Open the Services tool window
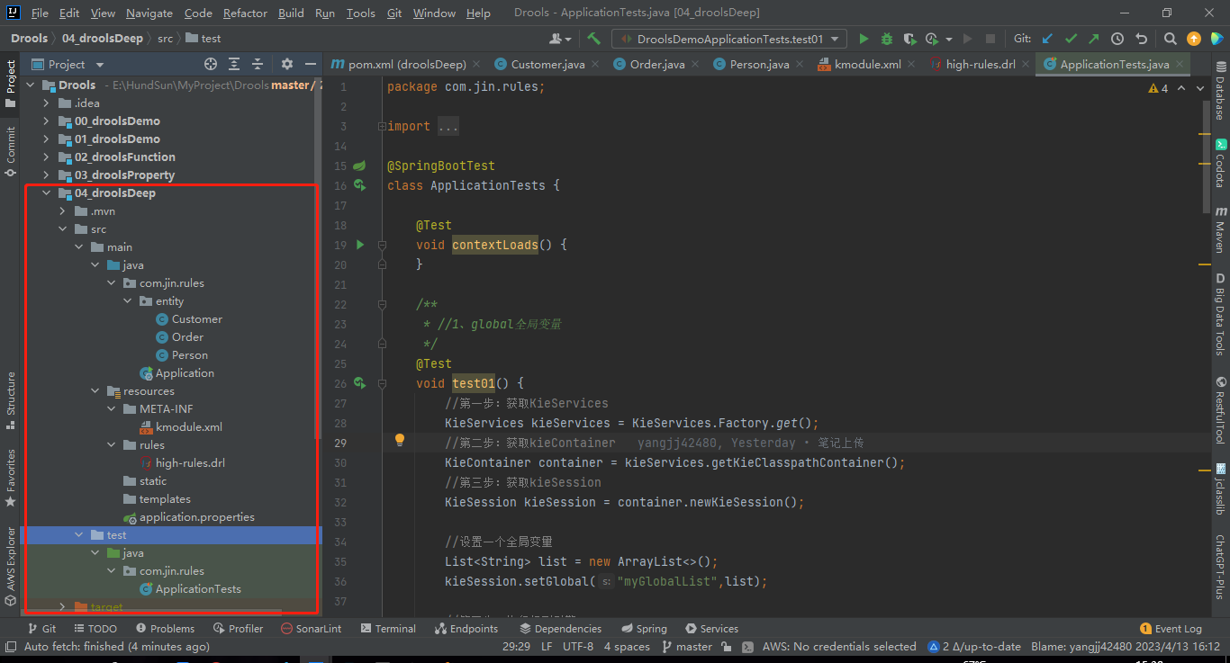1230x663 pixels. (712, 629)
